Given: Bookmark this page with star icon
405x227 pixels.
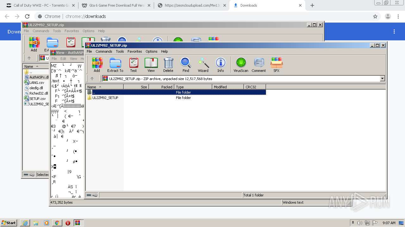Looking at the screenshot, I should tap(375, 16).
